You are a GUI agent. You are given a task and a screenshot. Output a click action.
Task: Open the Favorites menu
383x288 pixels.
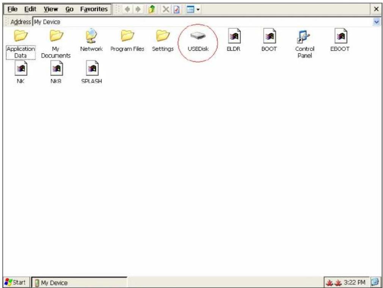(x=94, y=9)
